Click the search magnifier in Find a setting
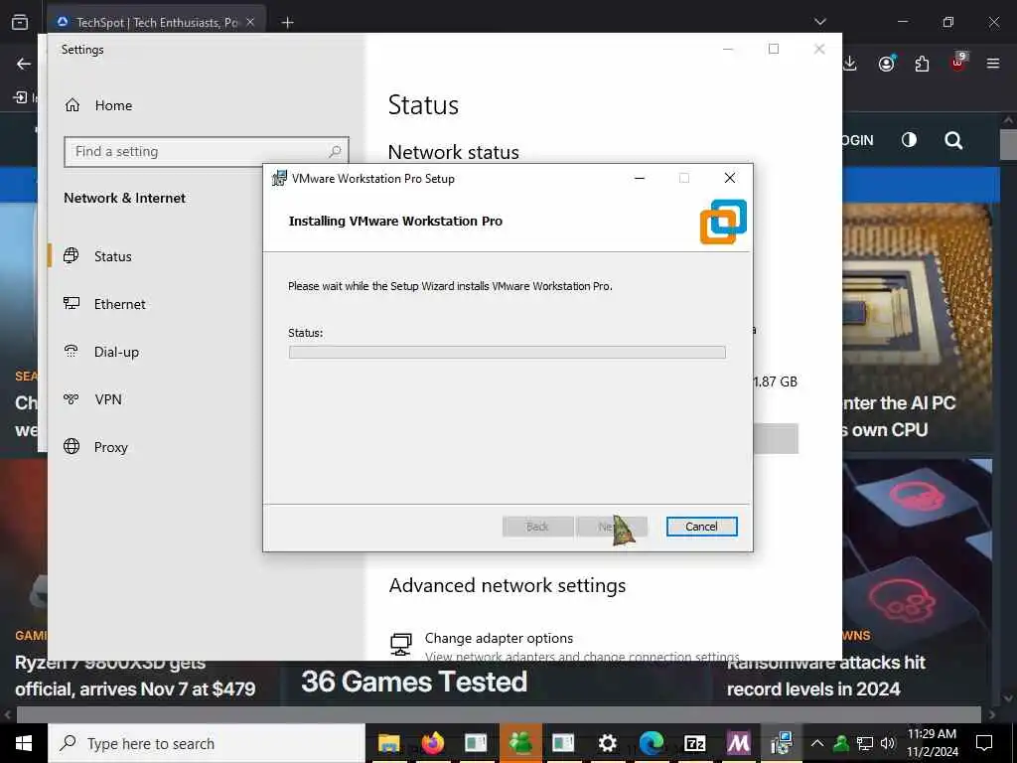The image size is (1017, 763). click(x=335, y=151)
